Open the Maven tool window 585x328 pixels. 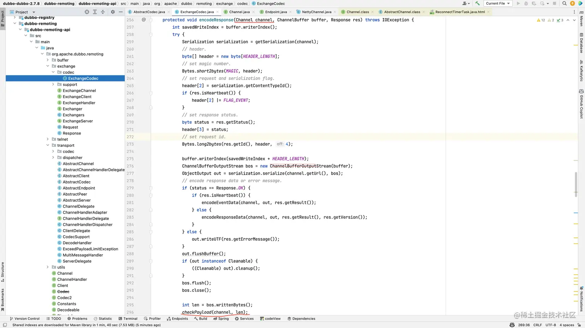(x=581, y=19)
